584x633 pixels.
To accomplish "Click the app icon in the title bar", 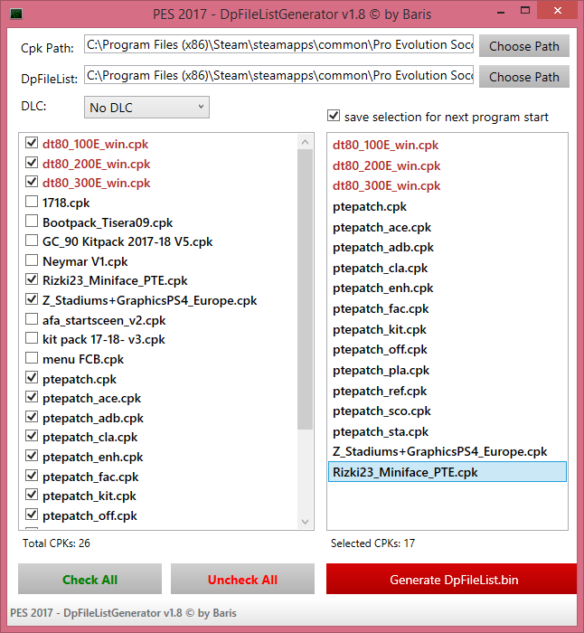I will [16, 14].
